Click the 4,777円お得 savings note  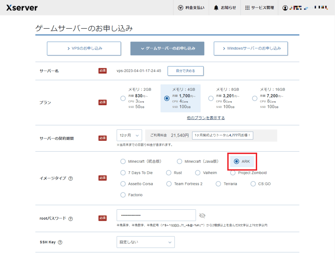[x=222, y=136]
